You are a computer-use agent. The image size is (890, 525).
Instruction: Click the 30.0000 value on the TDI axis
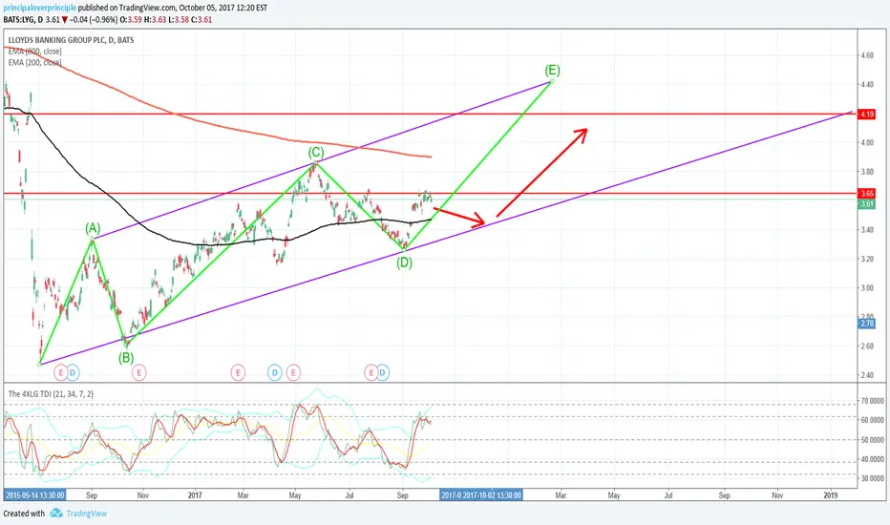click(x=873, y=478)
